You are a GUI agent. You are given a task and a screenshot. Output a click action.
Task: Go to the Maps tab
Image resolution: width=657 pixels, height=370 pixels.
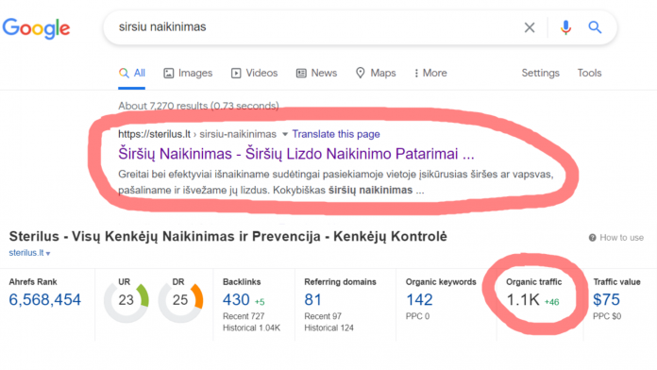click(376, 73)
